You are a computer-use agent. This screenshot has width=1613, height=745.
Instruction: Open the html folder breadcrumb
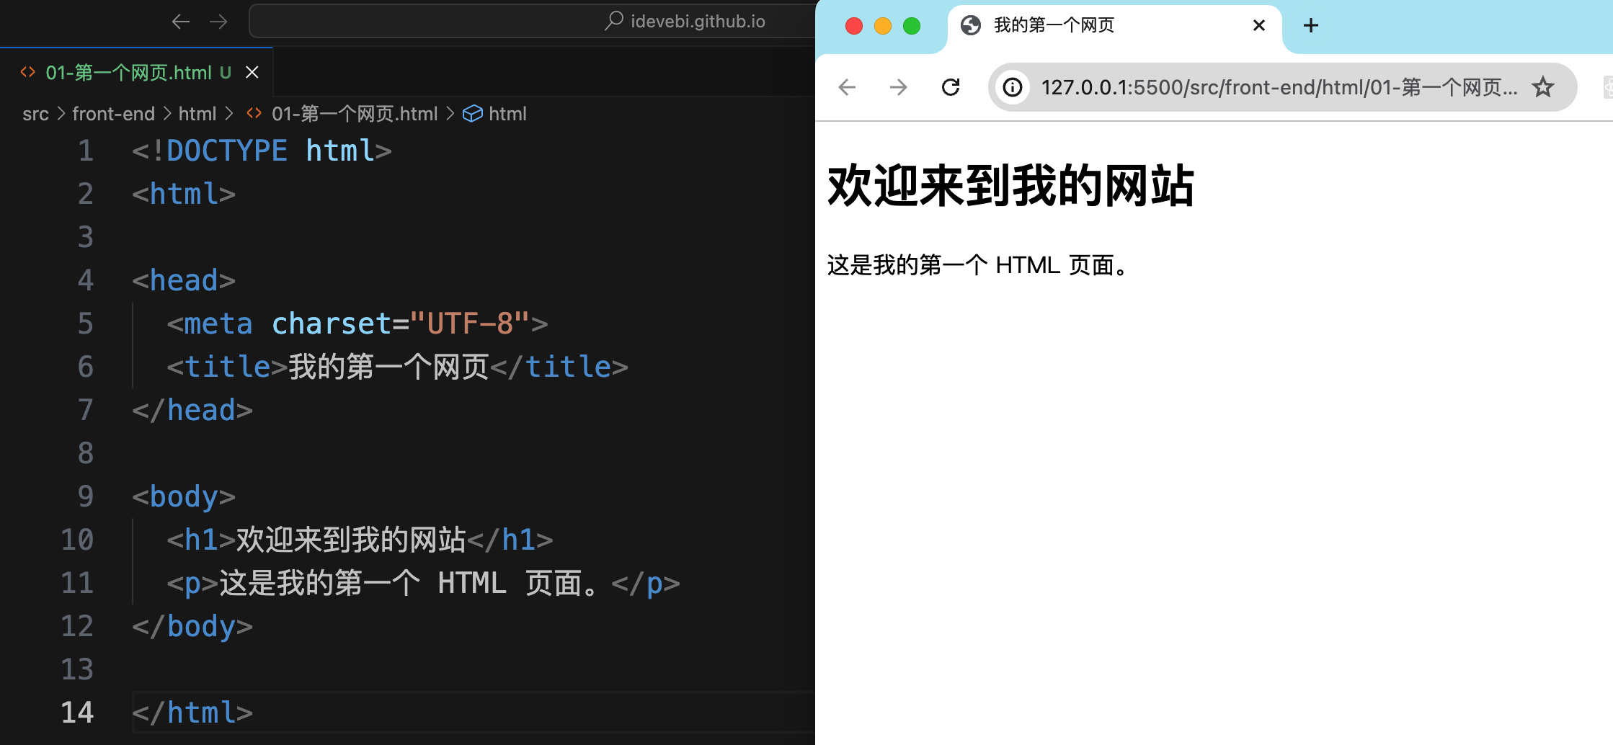pos(197,114)
